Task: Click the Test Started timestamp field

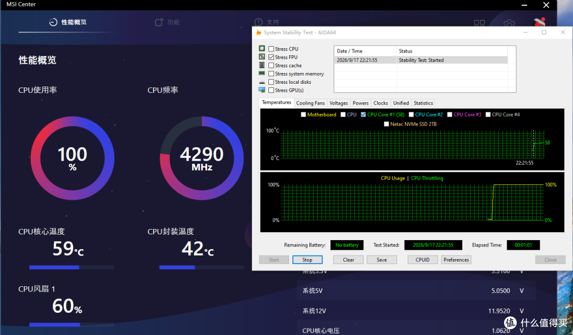Action: click(433, 245)
